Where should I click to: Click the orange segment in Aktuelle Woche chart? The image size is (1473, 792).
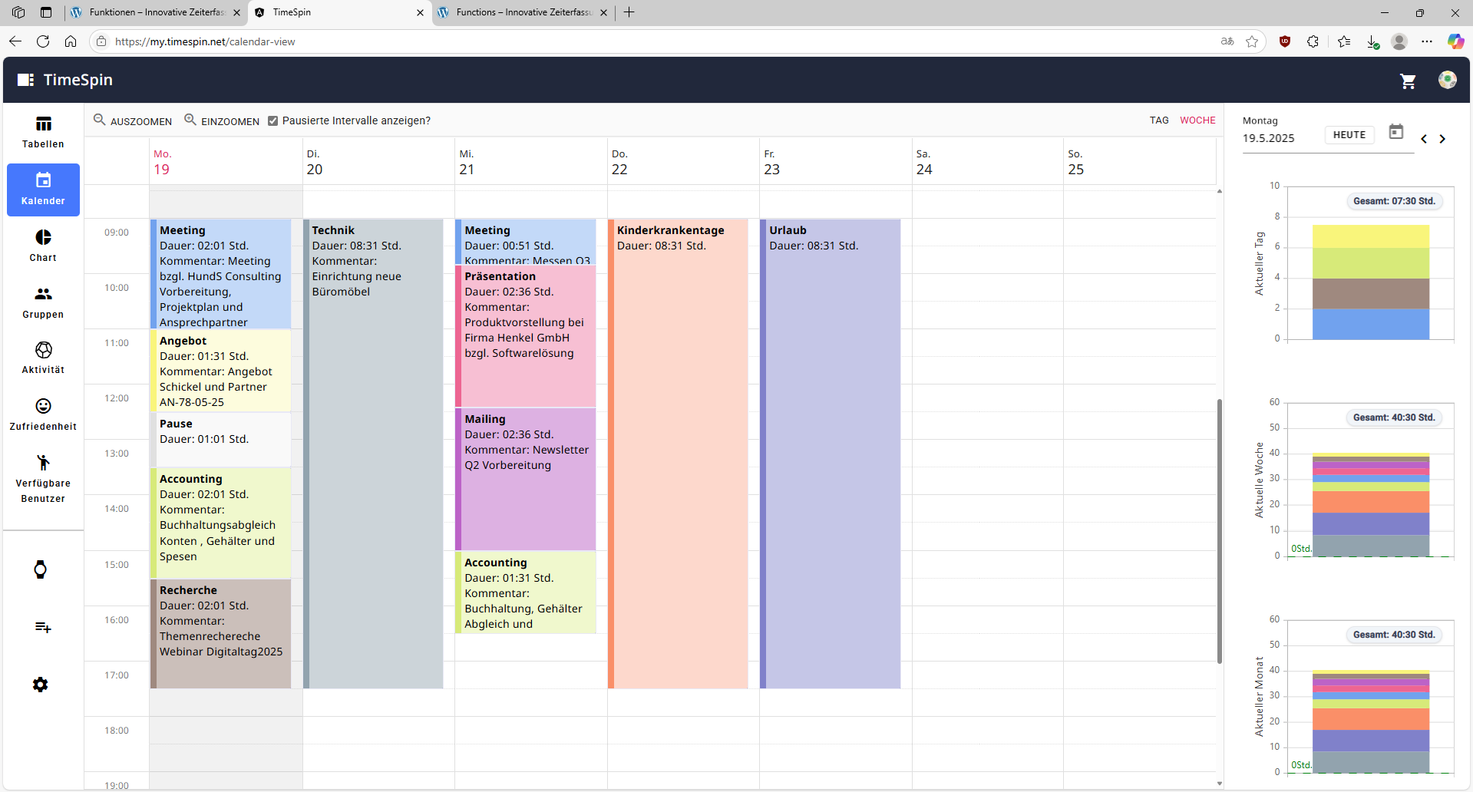click(x=1371, y=502)
